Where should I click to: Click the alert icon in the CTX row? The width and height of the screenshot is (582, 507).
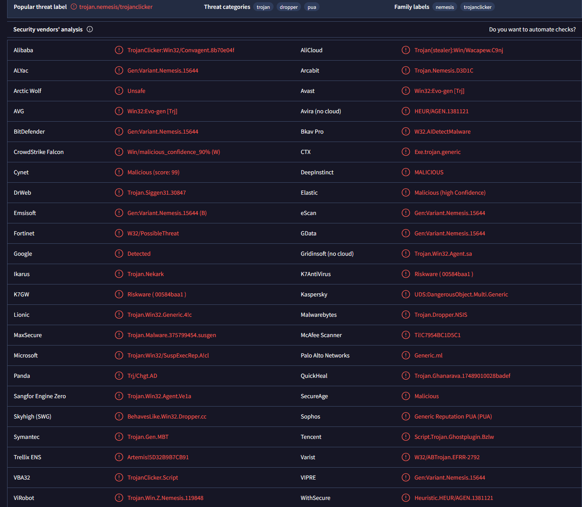click(x=406, y=152)
